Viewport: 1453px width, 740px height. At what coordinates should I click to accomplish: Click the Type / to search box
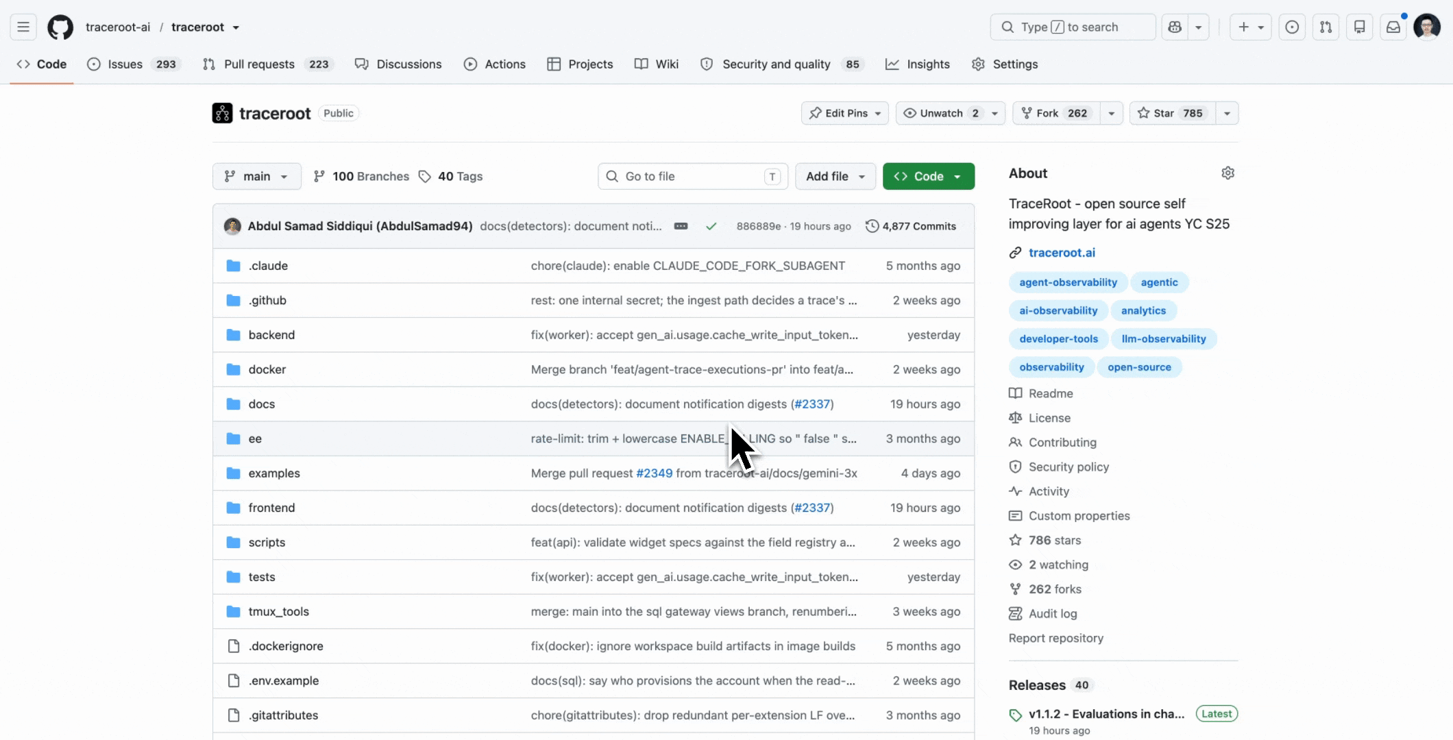coord(1073,27)
